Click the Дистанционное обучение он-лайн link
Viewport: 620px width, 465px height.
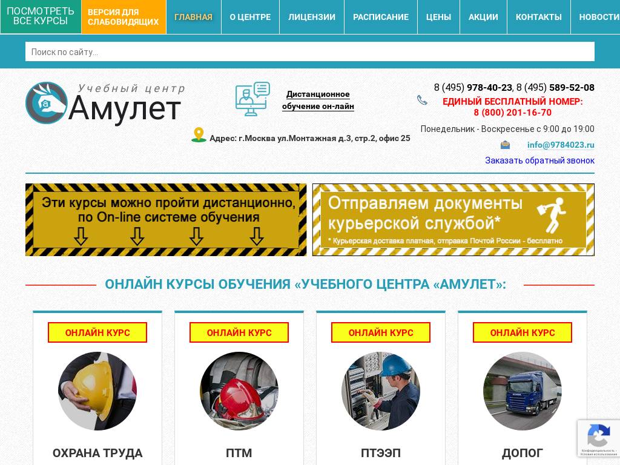pos(318,100)
